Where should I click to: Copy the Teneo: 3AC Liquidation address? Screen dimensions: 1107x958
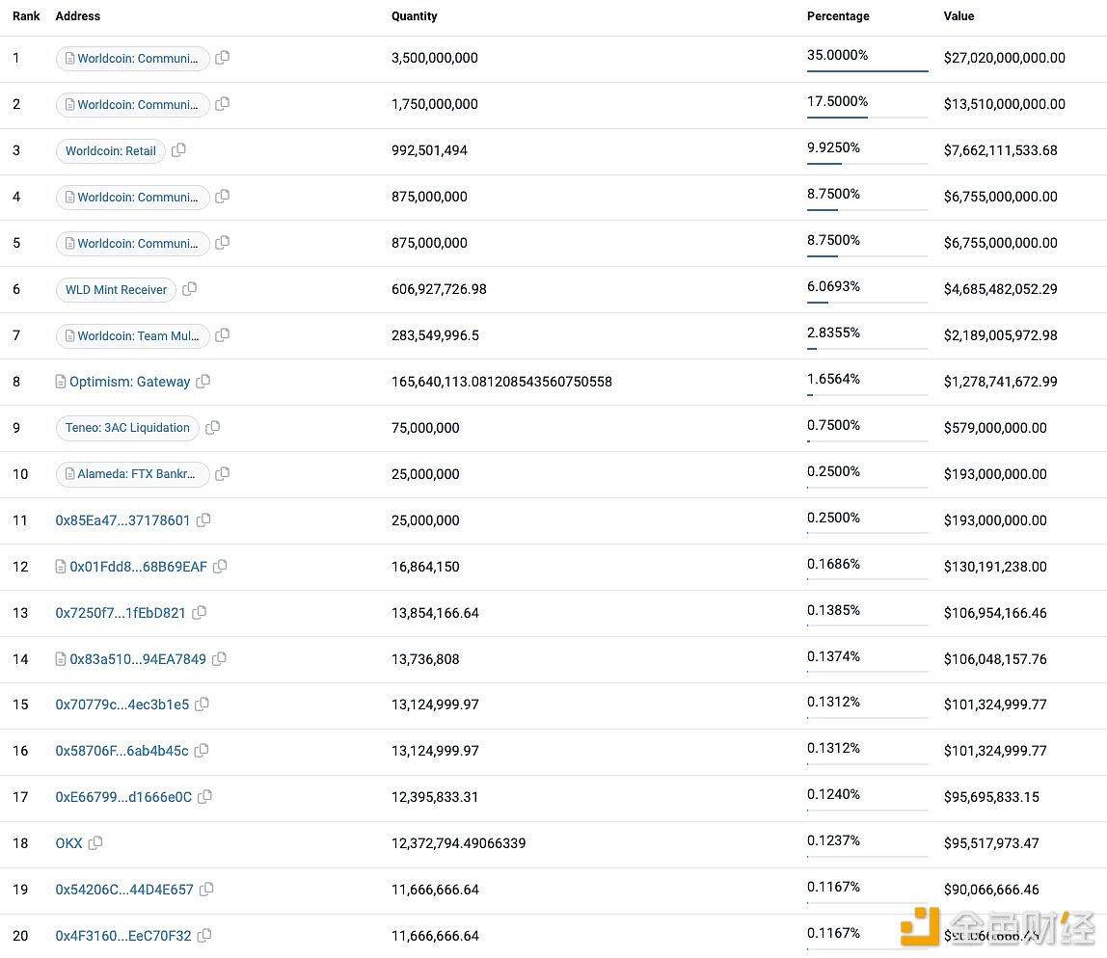(213, 428)
